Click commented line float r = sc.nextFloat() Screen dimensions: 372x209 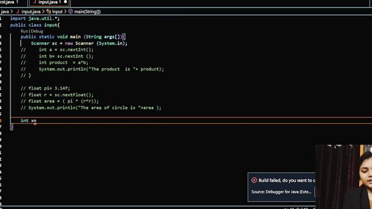coord(57,95)
